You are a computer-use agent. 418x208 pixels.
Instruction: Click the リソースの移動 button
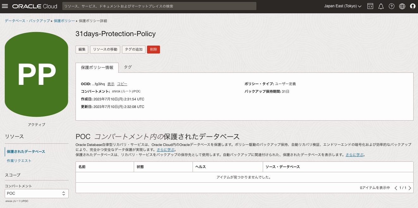[x=105, y=49]
